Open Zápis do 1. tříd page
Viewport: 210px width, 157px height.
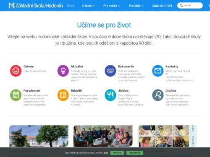[x=162, y=6]
